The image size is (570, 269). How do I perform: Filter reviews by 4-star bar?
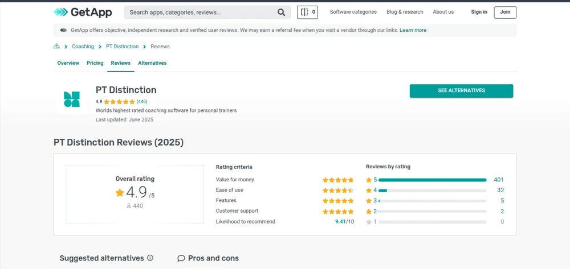pos(432,191)
